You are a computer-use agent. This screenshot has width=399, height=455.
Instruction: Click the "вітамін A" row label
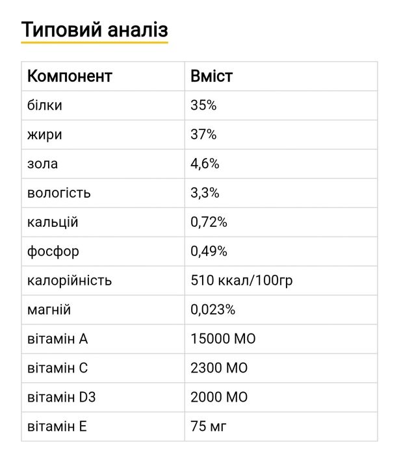(x=57, y=339)
